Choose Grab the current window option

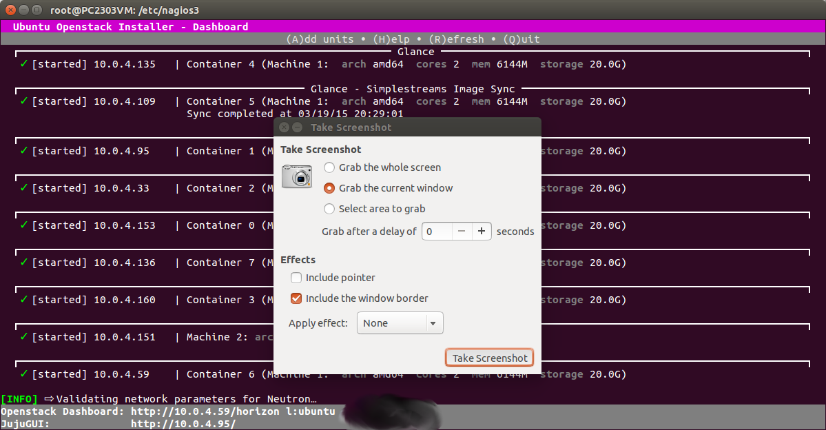tap(329, 188)
